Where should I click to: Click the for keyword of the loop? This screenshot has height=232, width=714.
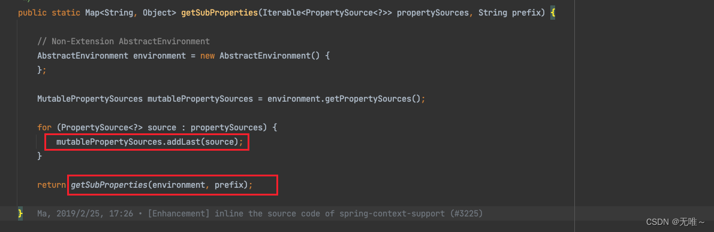44,127
